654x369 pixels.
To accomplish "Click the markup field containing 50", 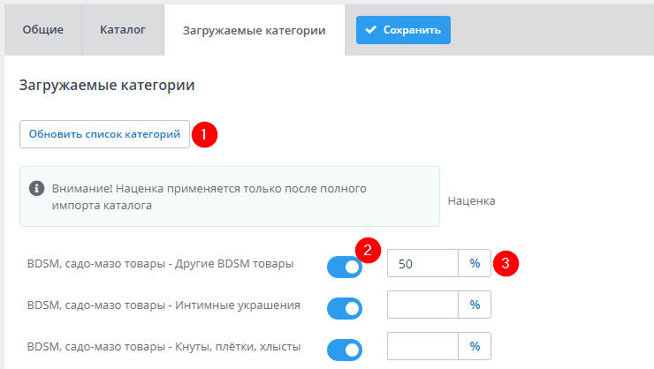I will tap(422, 263).
